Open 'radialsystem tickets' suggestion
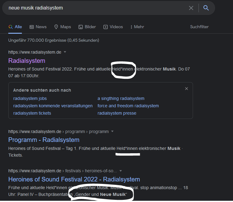Screen dimensions: 233x202 [32, 113]
